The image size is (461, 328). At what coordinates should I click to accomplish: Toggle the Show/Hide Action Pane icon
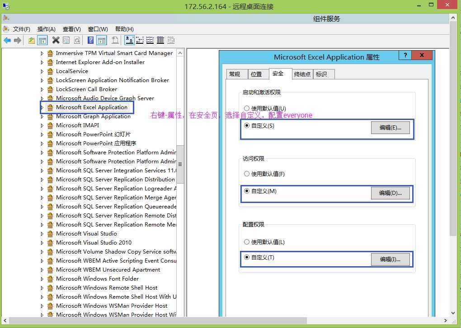pos(102,40)
